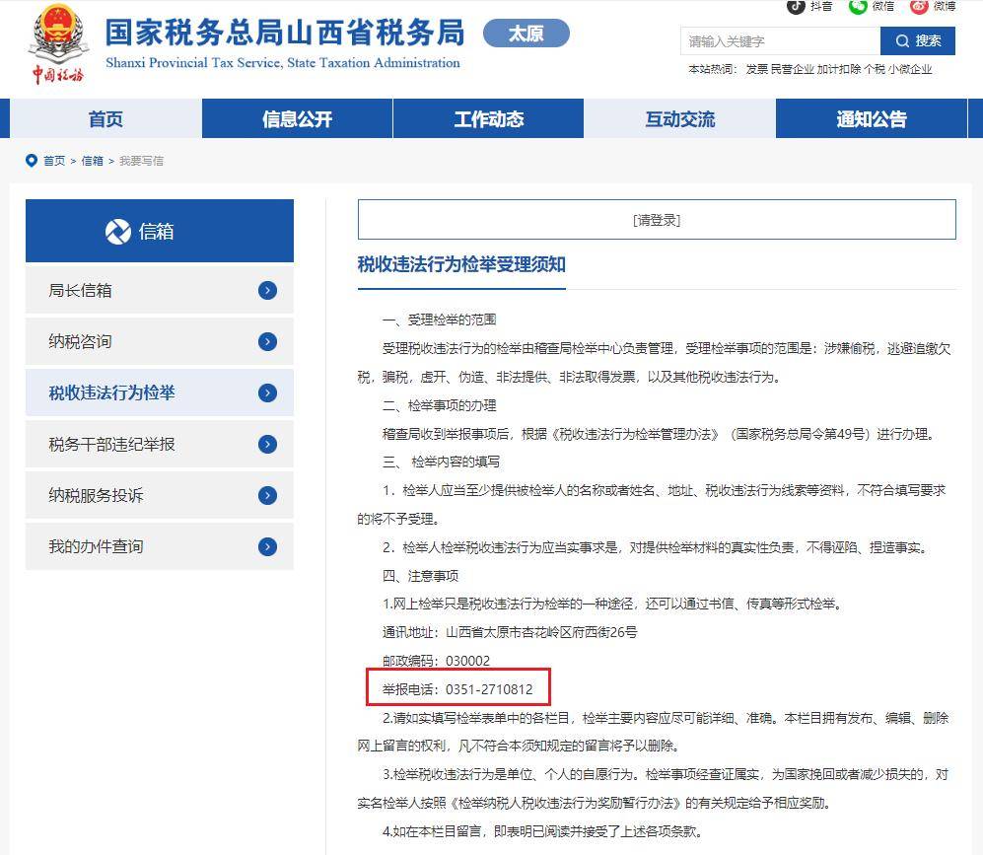Go to the 工作动态 navigation tab
The width and height of the screenshot is (983, 855).
(488, 119)
